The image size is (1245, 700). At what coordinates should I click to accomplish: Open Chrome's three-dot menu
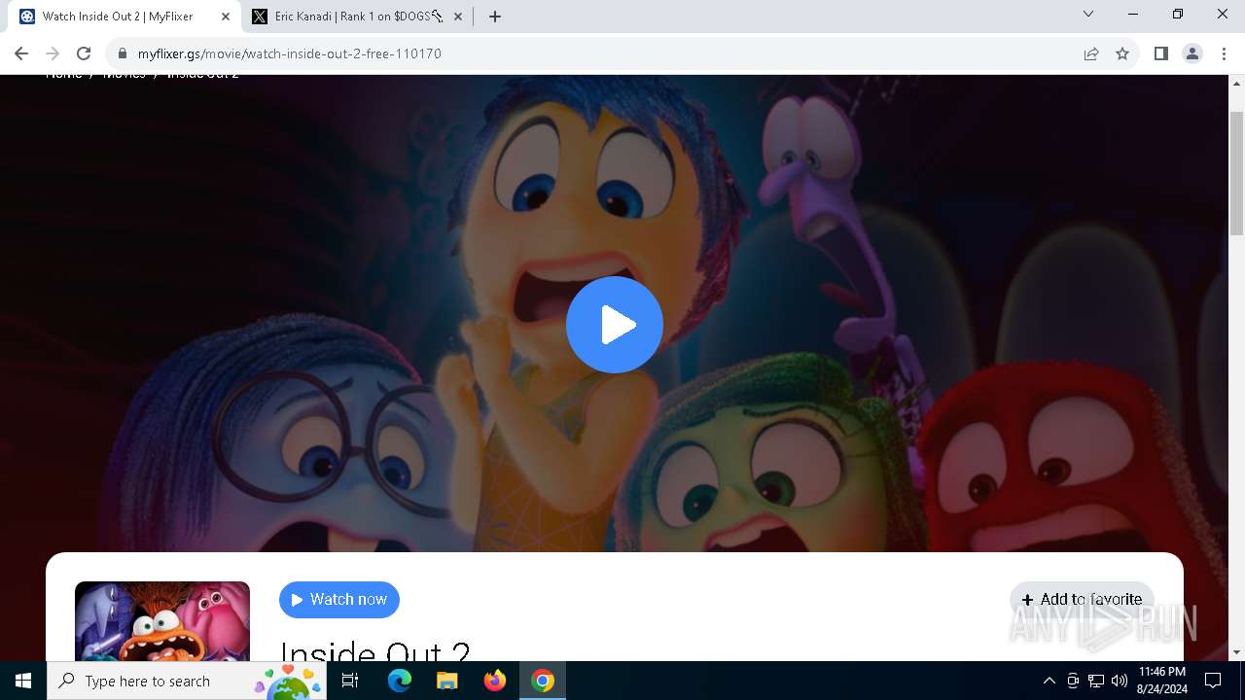tap(1224, 53)
